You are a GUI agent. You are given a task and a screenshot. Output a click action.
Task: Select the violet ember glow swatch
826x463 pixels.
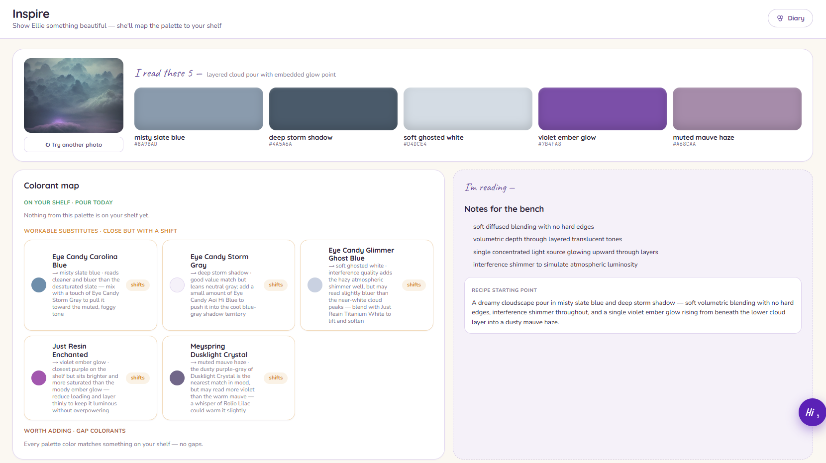pos(603,109)
